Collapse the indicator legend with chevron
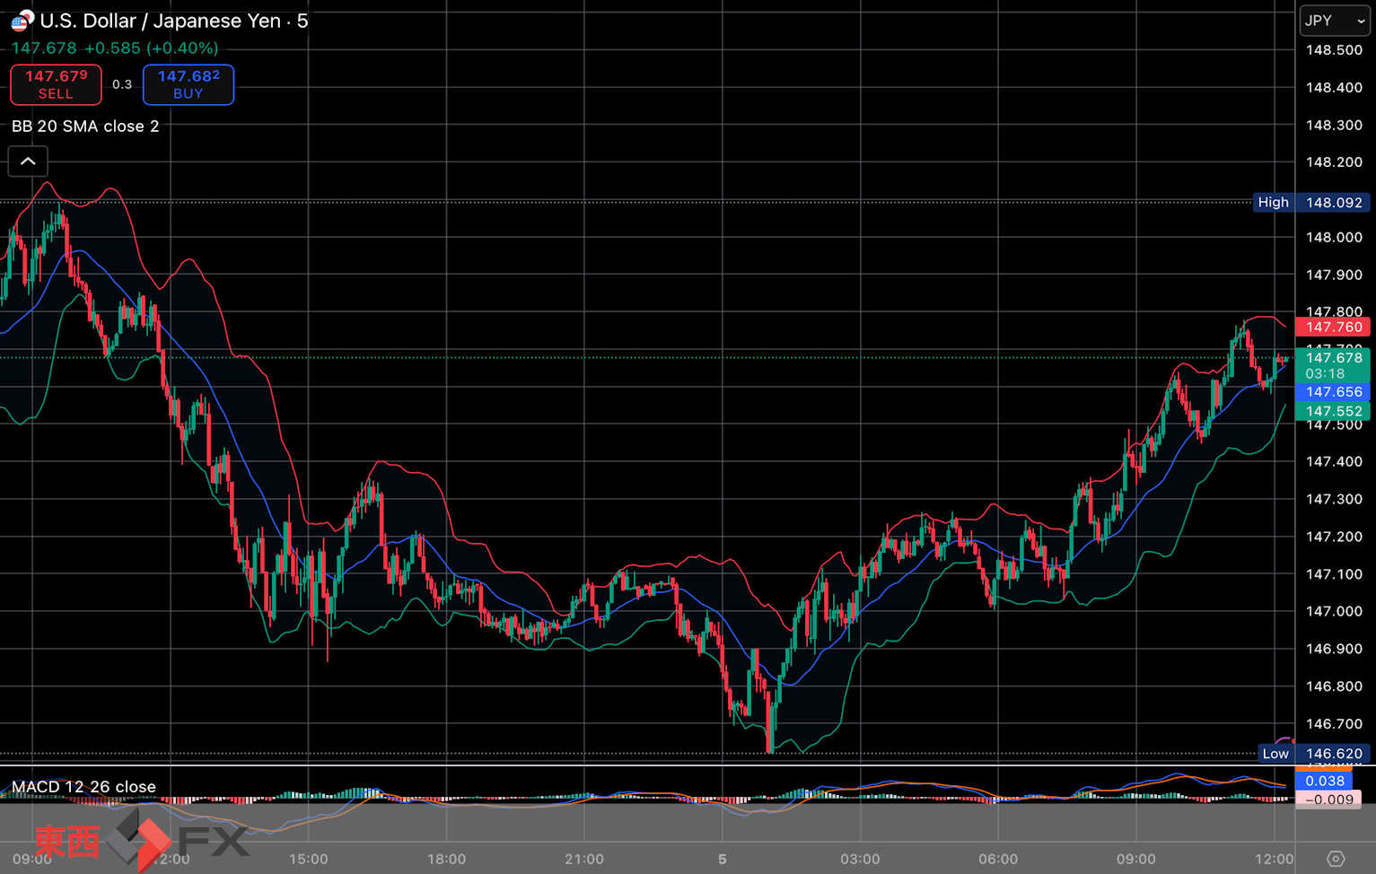This screenshot has width=1376, height=874. [x=28, y=162]
